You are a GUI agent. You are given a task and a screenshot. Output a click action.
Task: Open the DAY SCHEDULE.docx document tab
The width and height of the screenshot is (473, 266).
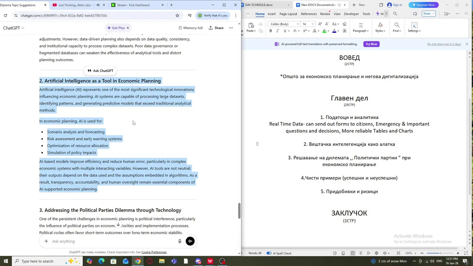(259, 5)
